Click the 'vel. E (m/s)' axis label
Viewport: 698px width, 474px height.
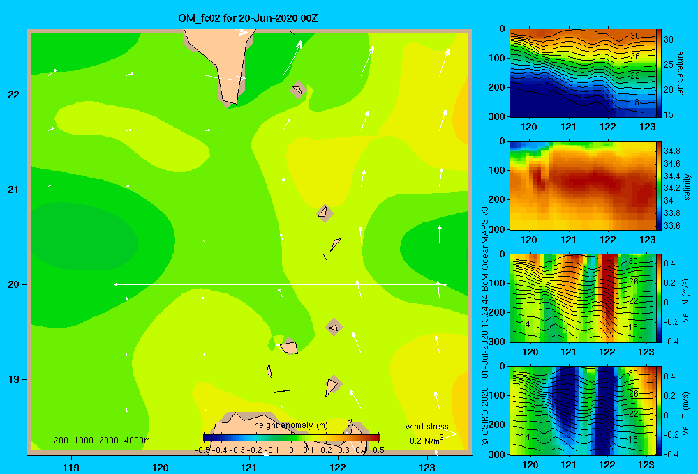pyautogui.click(x=685, y=413)
